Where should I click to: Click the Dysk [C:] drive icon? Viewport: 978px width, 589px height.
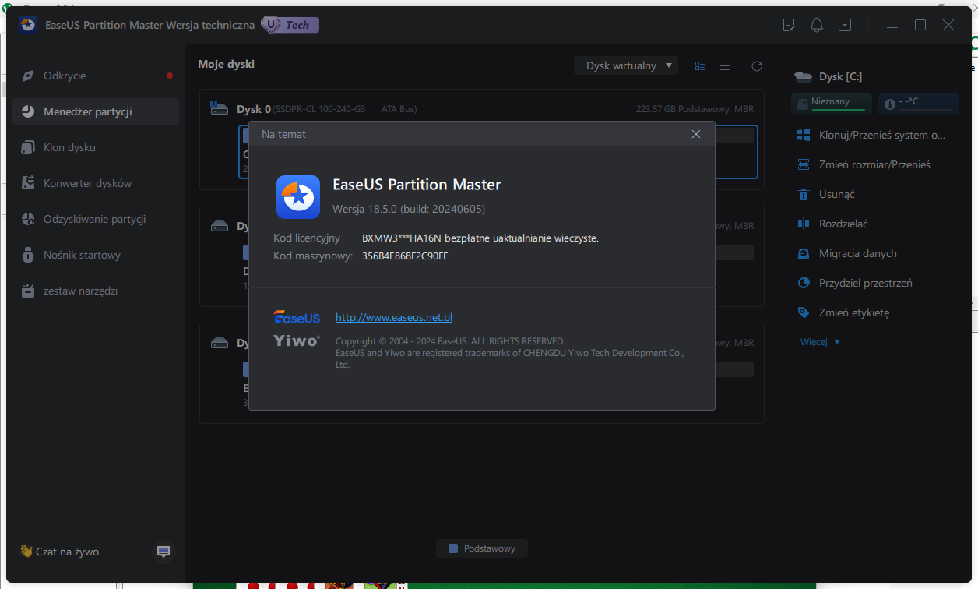tap(804, 76)
